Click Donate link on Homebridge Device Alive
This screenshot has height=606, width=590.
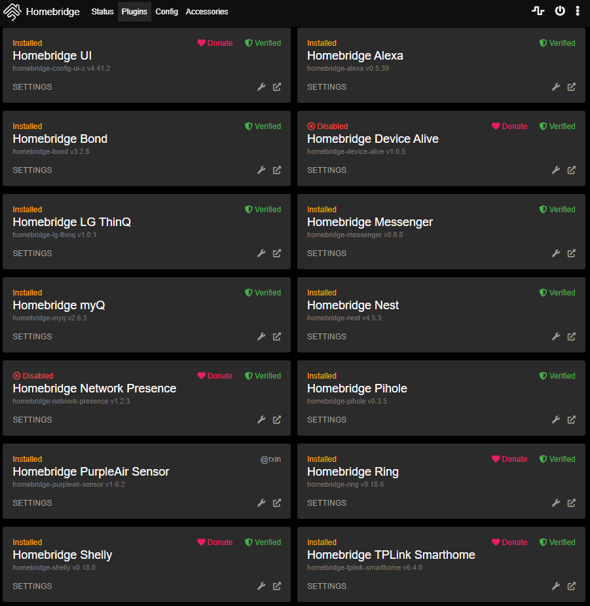(509, 126)
